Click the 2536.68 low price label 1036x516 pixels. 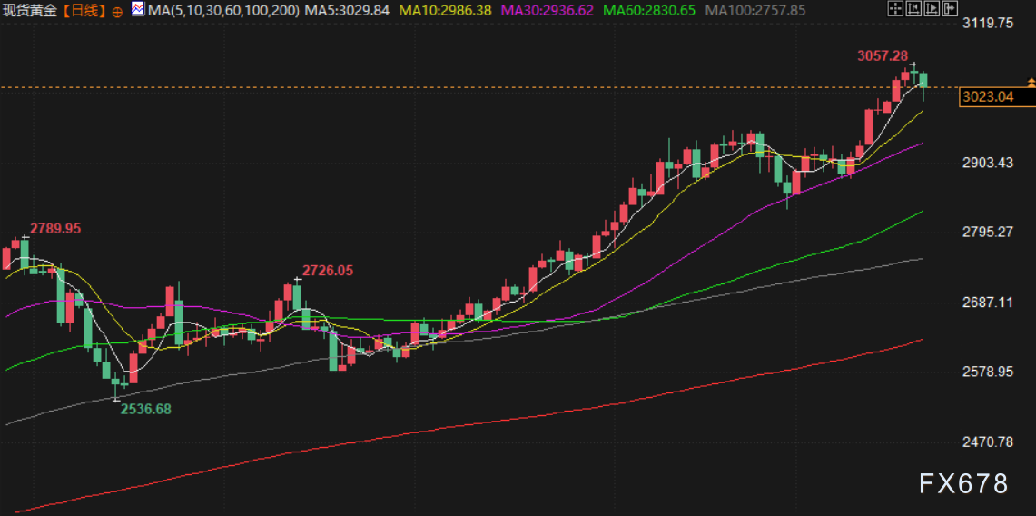pos(145,409)
